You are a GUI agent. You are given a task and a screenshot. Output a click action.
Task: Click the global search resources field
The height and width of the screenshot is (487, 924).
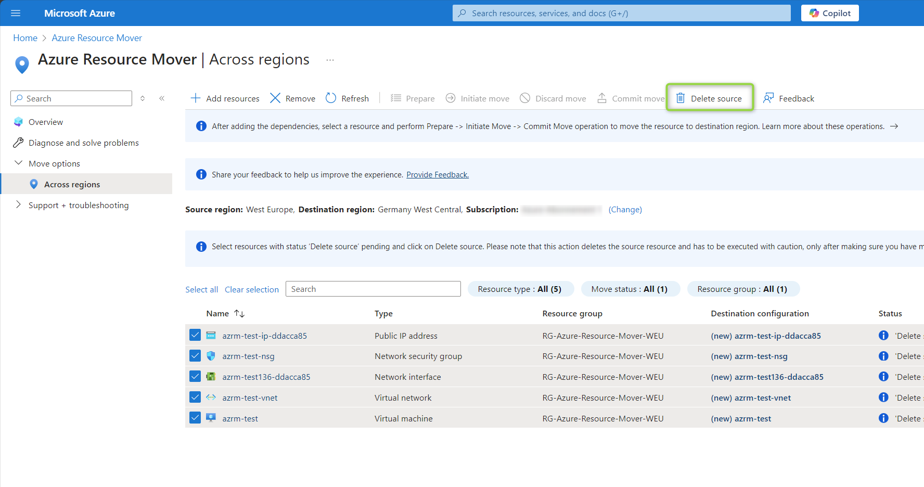tap(622, 13)
